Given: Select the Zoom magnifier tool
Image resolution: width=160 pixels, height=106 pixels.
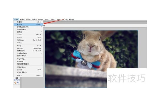Looking at the screenshot, I should [x=18, y=83].
